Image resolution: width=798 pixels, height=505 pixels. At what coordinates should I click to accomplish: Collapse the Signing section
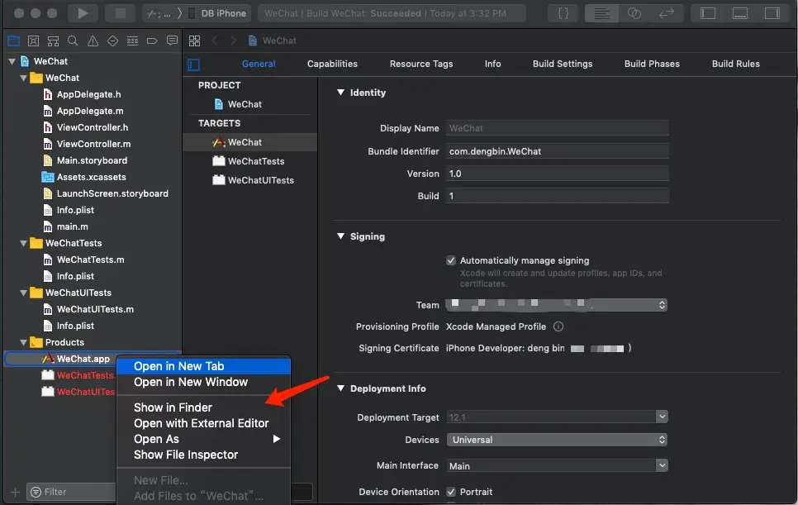(340, 236)
